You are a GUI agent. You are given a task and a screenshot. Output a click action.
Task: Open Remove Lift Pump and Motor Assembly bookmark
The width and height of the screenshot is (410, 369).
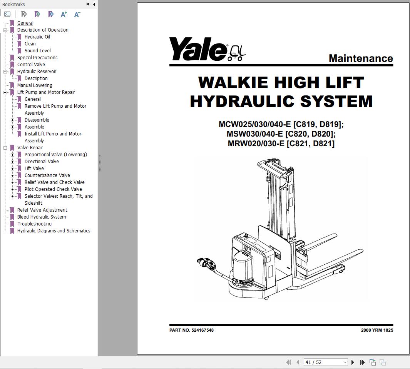pos(55,110)
